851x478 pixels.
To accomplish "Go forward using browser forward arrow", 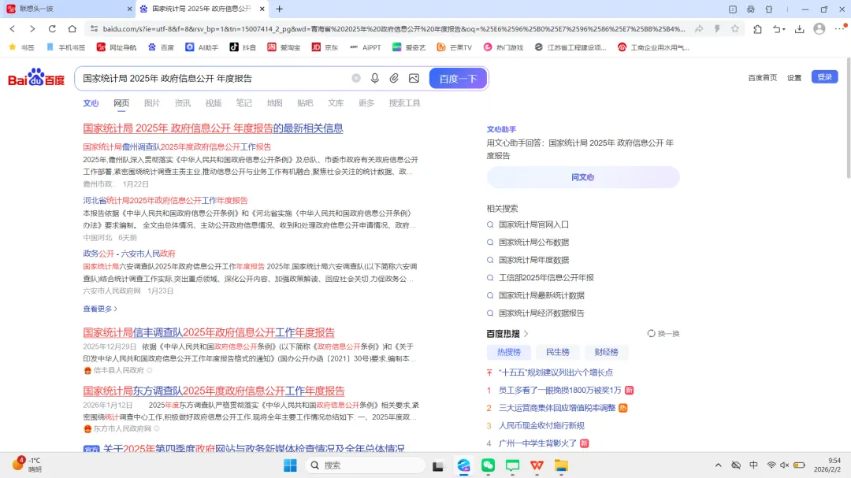I will pos(32,29).
